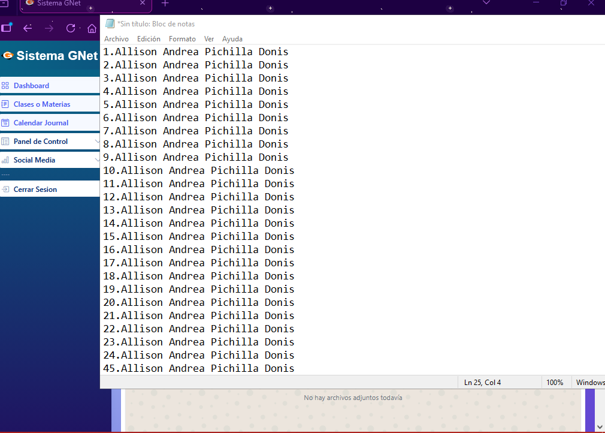Open the Dashboard sidebar item
This screenshot has height=433, width=605.
point(31,86)
